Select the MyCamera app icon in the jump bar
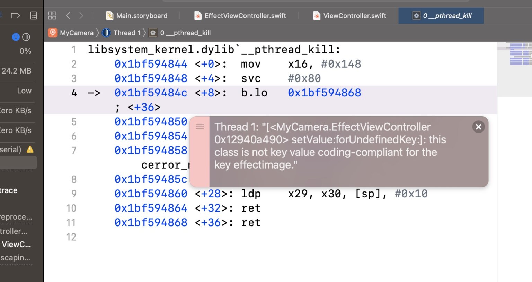Viewport: 532px width, 282px height. (53, 32)
